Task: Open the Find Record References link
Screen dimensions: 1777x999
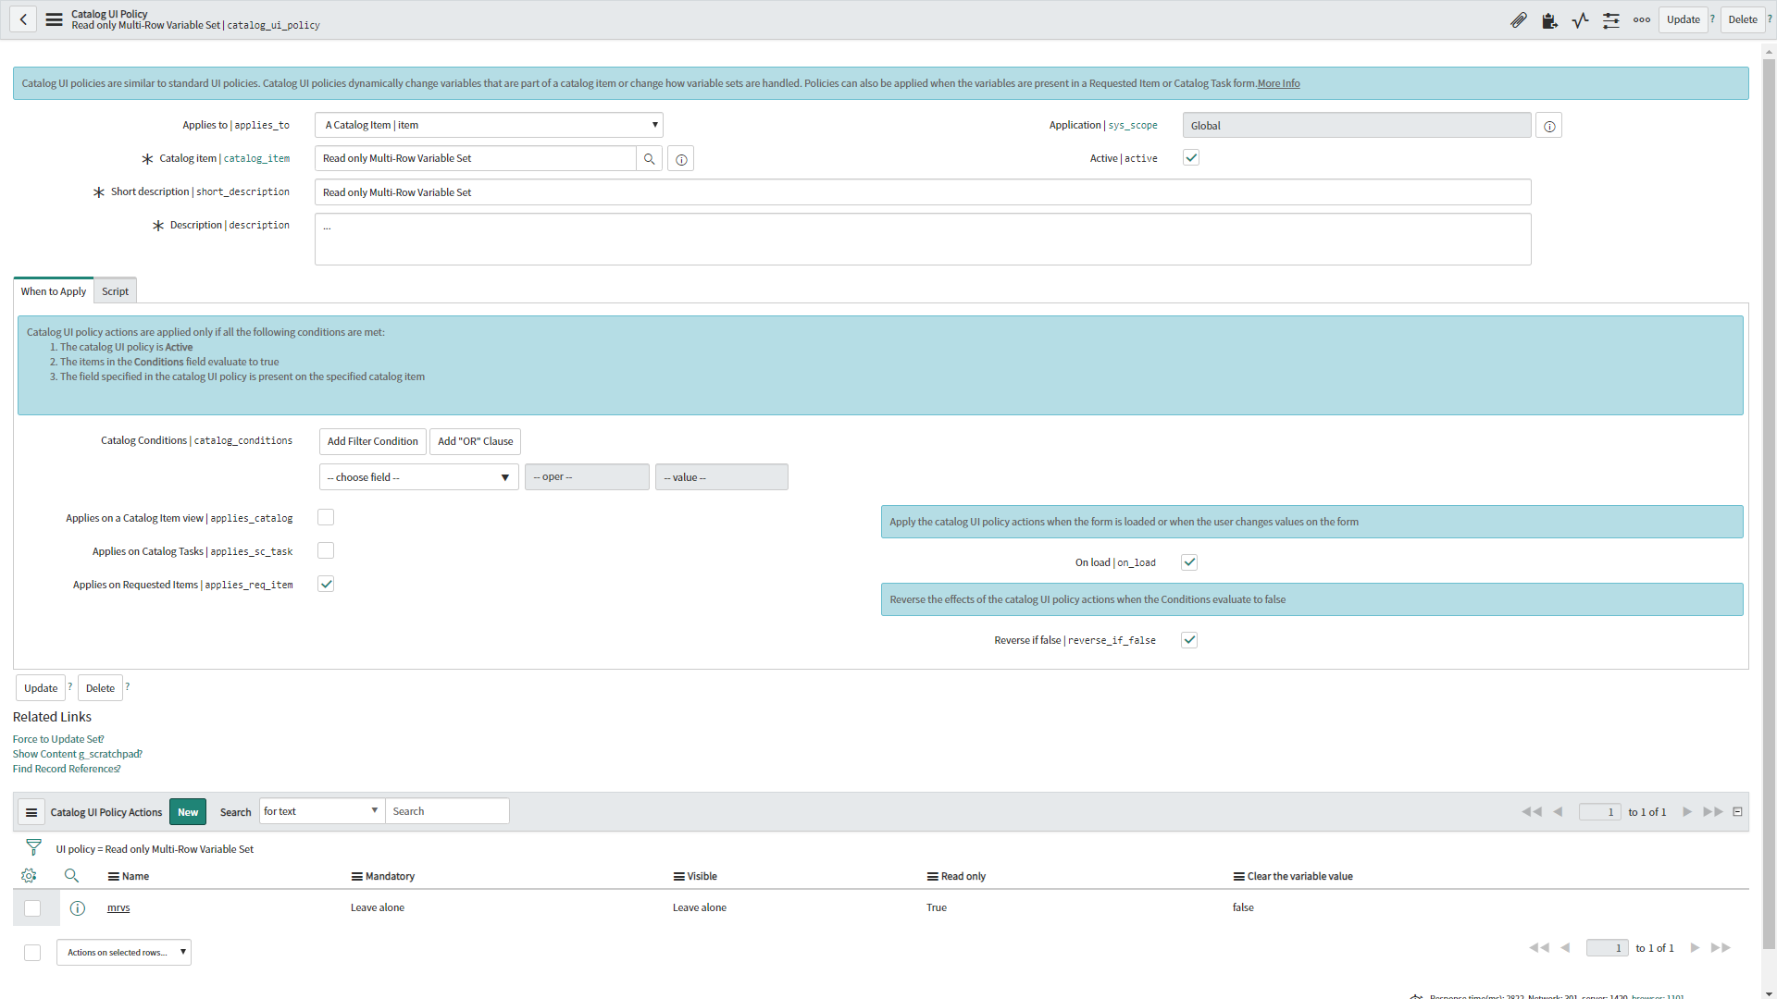Action: (x=67, y=769)
